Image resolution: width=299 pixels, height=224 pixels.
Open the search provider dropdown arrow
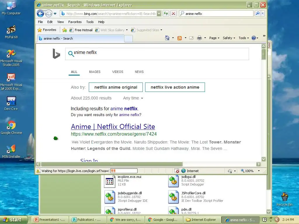point(263,13)
